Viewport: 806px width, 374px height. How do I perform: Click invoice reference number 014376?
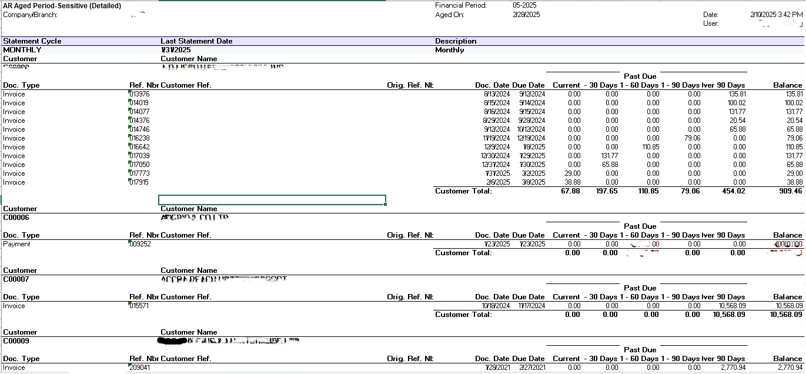tap(139, 121)
